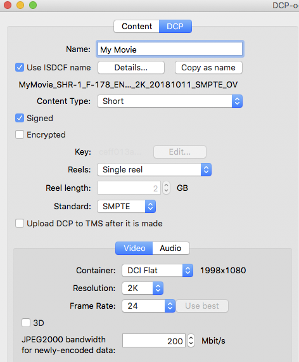The width and height of the screenshot is (299, 362).
Task: Enable the Encrypted checkbox
Action: pyautogui.click(x=20, y=134)
